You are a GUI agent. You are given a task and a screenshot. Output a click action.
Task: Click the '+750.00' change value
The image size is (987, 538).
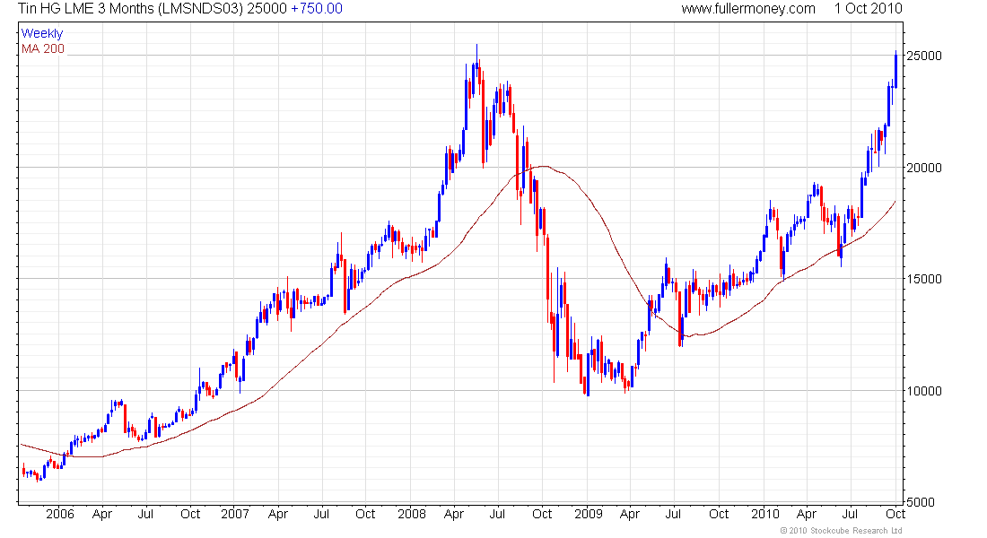coord(317,8)
